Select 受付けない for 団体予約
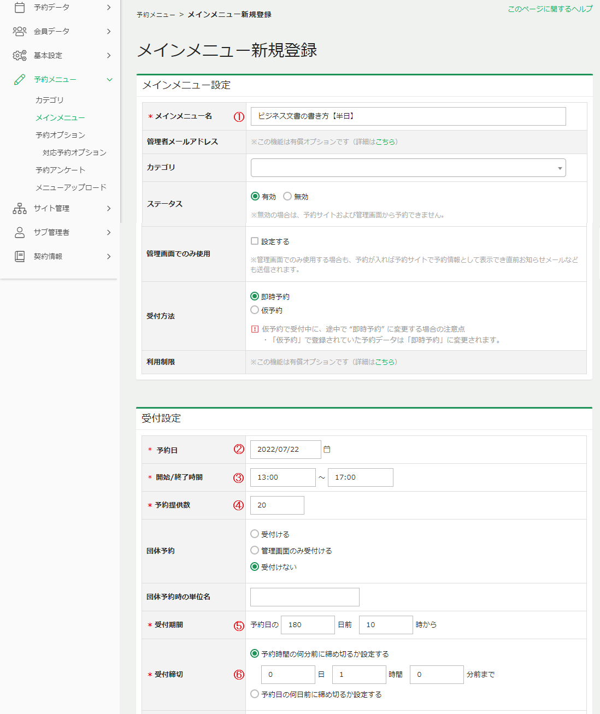600x714 pixels. tap(255, 567)
